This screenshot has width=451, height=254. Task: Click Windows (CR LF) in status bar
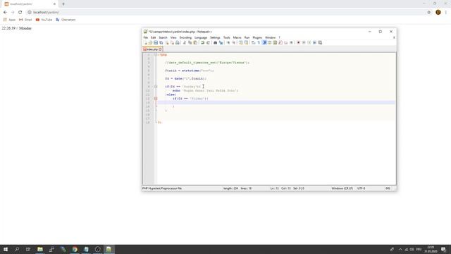point(342,188)
